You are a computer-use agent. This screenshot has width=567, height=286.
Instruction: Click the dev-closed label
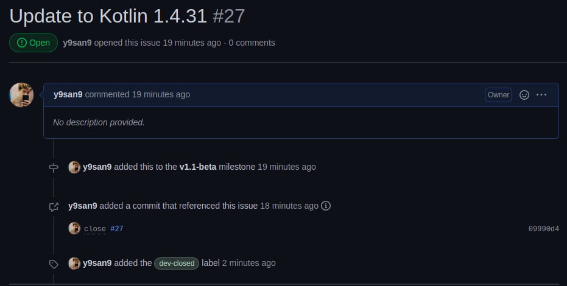tap(177, 263)
